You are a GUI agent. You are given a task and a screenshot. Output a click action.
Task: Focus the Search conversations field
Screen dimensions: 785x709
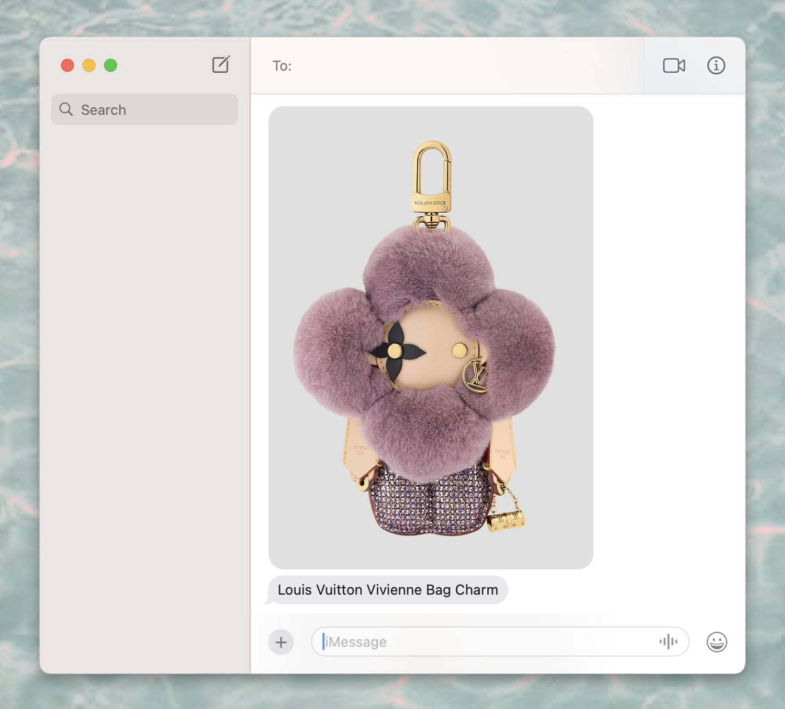(x=144, y=109)
